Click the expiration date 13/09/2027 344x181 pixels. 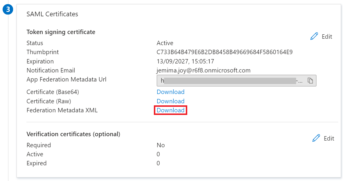(x=185, y=61)
